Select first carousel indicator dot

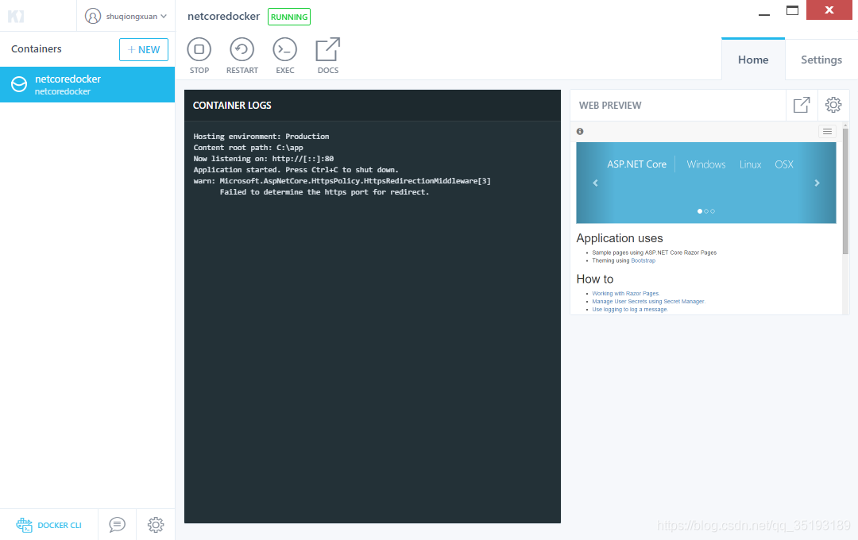click(699, 211)
